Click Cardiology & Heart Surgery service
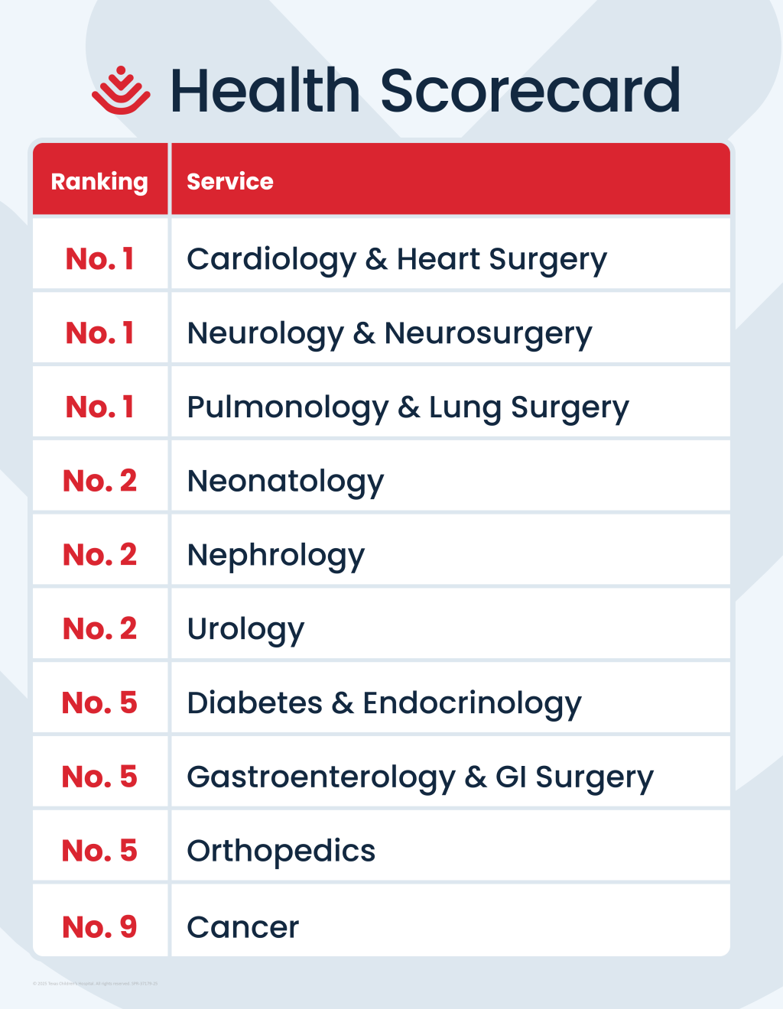Image resolution: width=783 pixels, height=1009 pixels. click(x=397, y=259)
